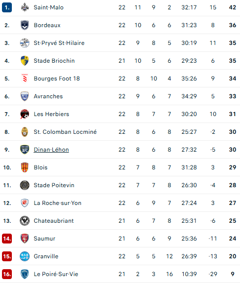240x283 pixels.
Task: Click the red rank 14 relegation badge
Action: click(x=7, y=239)
